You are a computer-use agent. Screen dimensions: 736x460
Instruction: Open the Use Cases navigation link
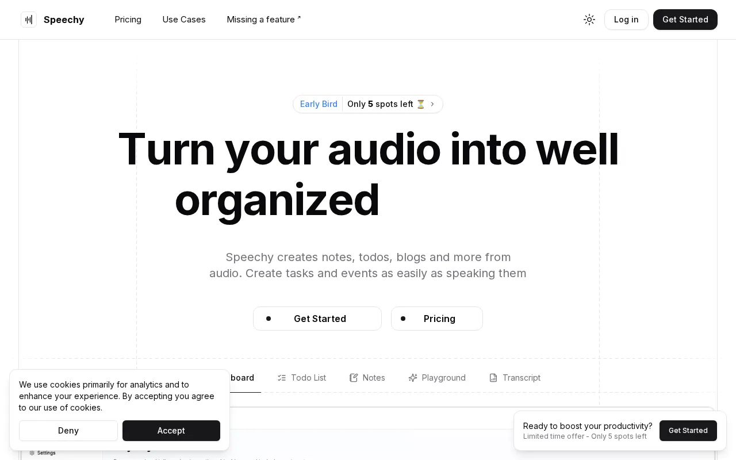tap(184, 20)
